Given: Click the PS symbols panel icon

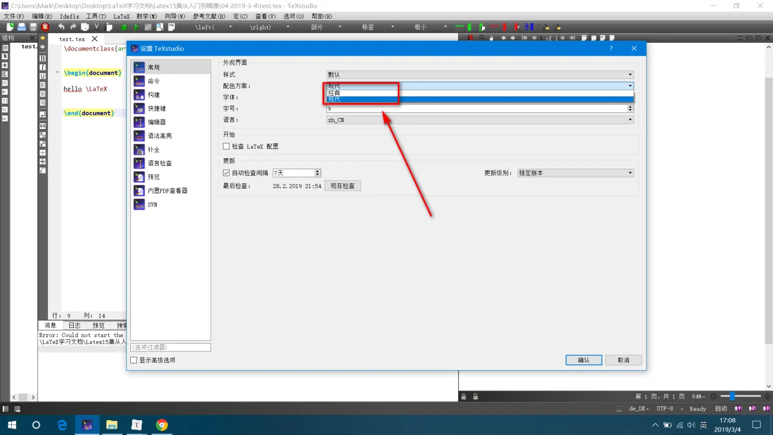Looking at the screenshot, I should click(x=5, y=83).
